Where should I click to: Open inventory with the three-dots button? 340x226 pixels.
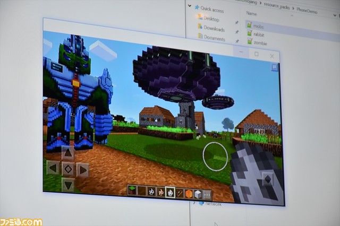click(x=207, y=195)
